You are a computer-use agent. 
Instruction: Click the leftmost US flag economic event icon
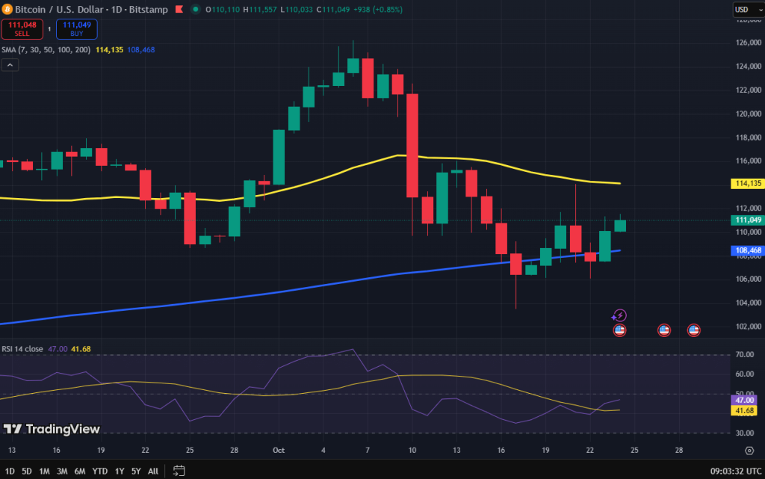pos(619,330)
